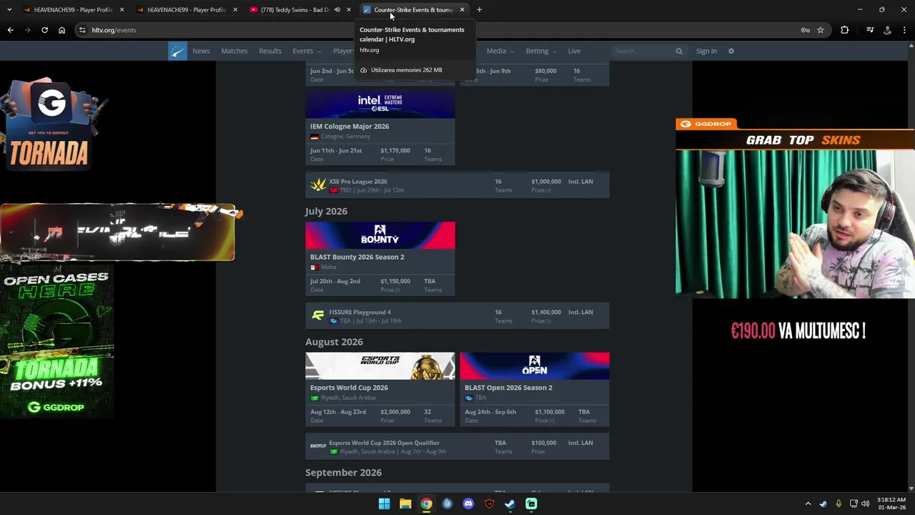This screenshot has width=915, height=515.
Task: Go back with Chrome's back arrow
Action: point(10,30)
